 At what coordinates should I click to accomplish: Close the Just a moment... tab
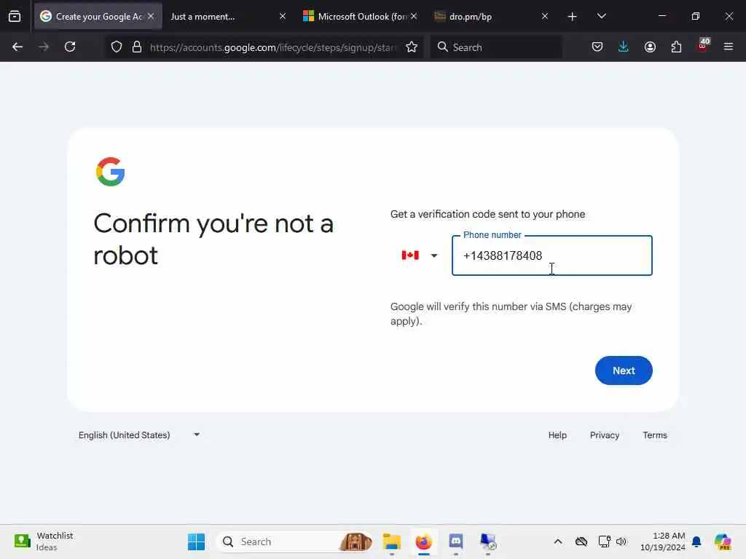[283, 16]
